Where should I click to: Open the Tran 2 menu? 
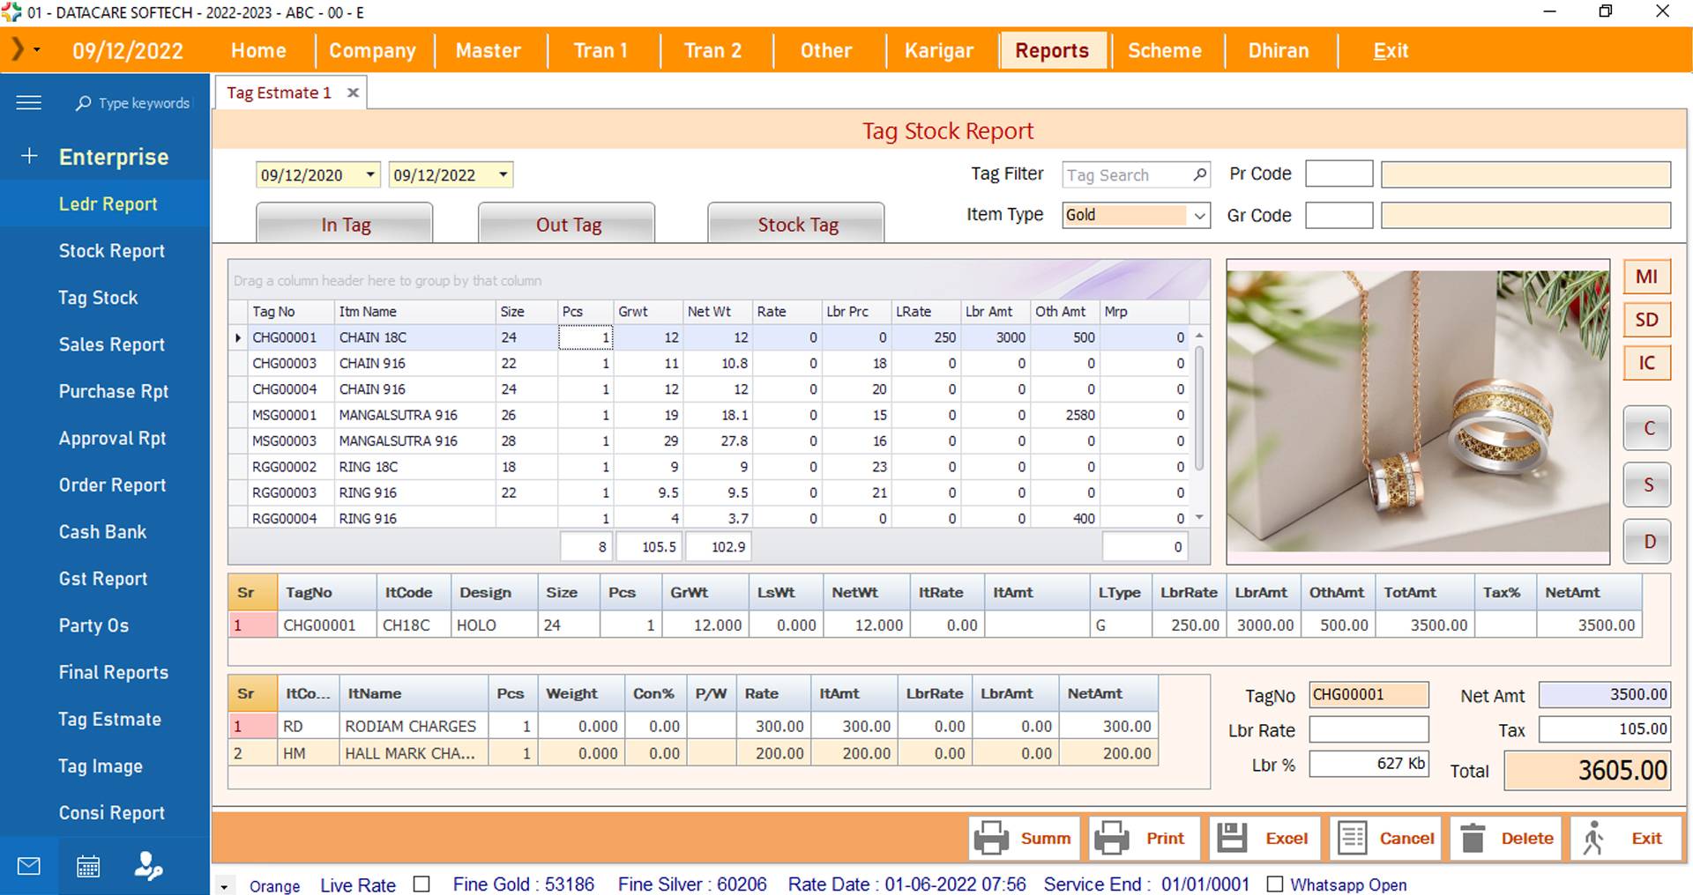[x=712, y=50]
